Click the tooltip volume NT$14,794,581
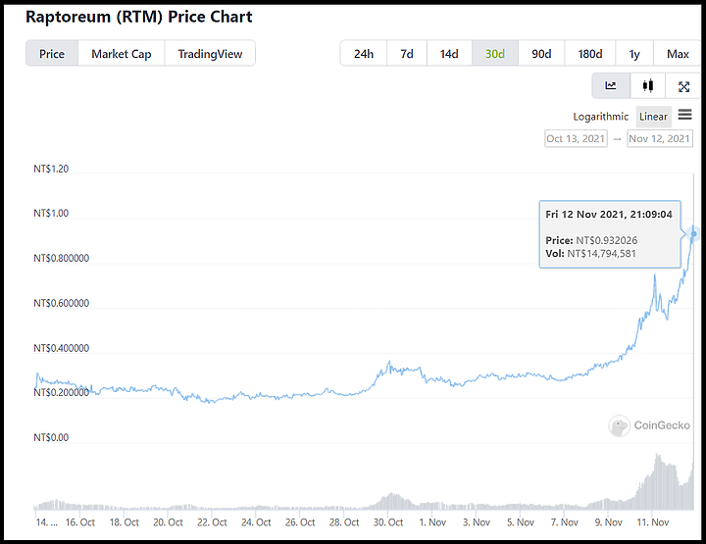The image size is (706, 544). (x=601, y=253)
